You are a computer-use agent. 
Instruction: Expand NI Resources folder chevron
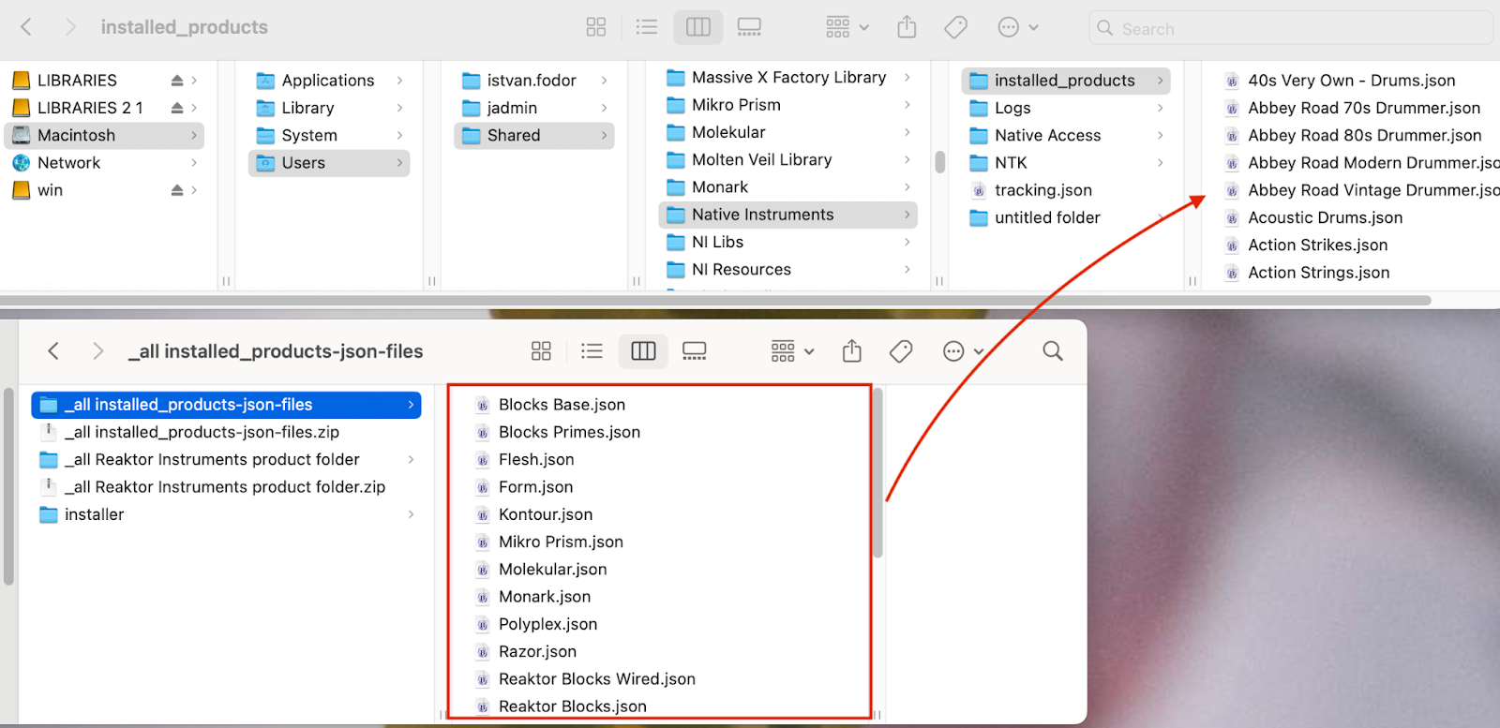click(x=907, y=270)
